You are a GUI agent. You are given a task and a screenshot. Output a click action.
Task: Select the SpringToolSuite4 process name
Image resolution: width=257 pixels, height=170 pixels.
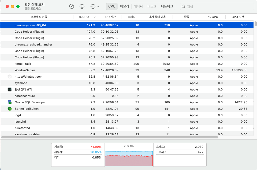pyautogui.click(x=27, y=109)
